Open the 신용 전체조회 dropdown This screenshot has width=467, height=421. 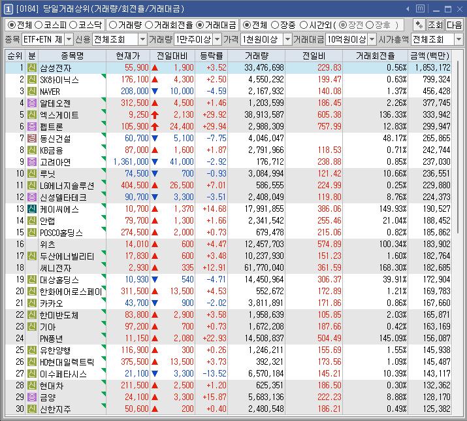(142, 39)
